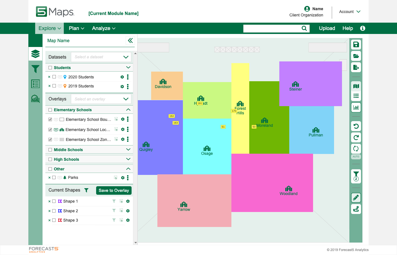
Task: Check the 2019 Students checkbox
Action: pos(54,86)
